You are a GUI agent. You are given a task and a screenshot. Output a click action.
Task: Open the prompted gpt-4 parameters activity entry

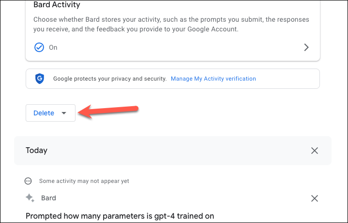(x=120, y=216)
